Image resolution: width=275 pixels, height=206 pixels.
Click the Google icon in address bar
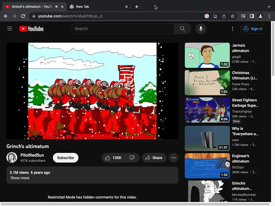point(207,16)
